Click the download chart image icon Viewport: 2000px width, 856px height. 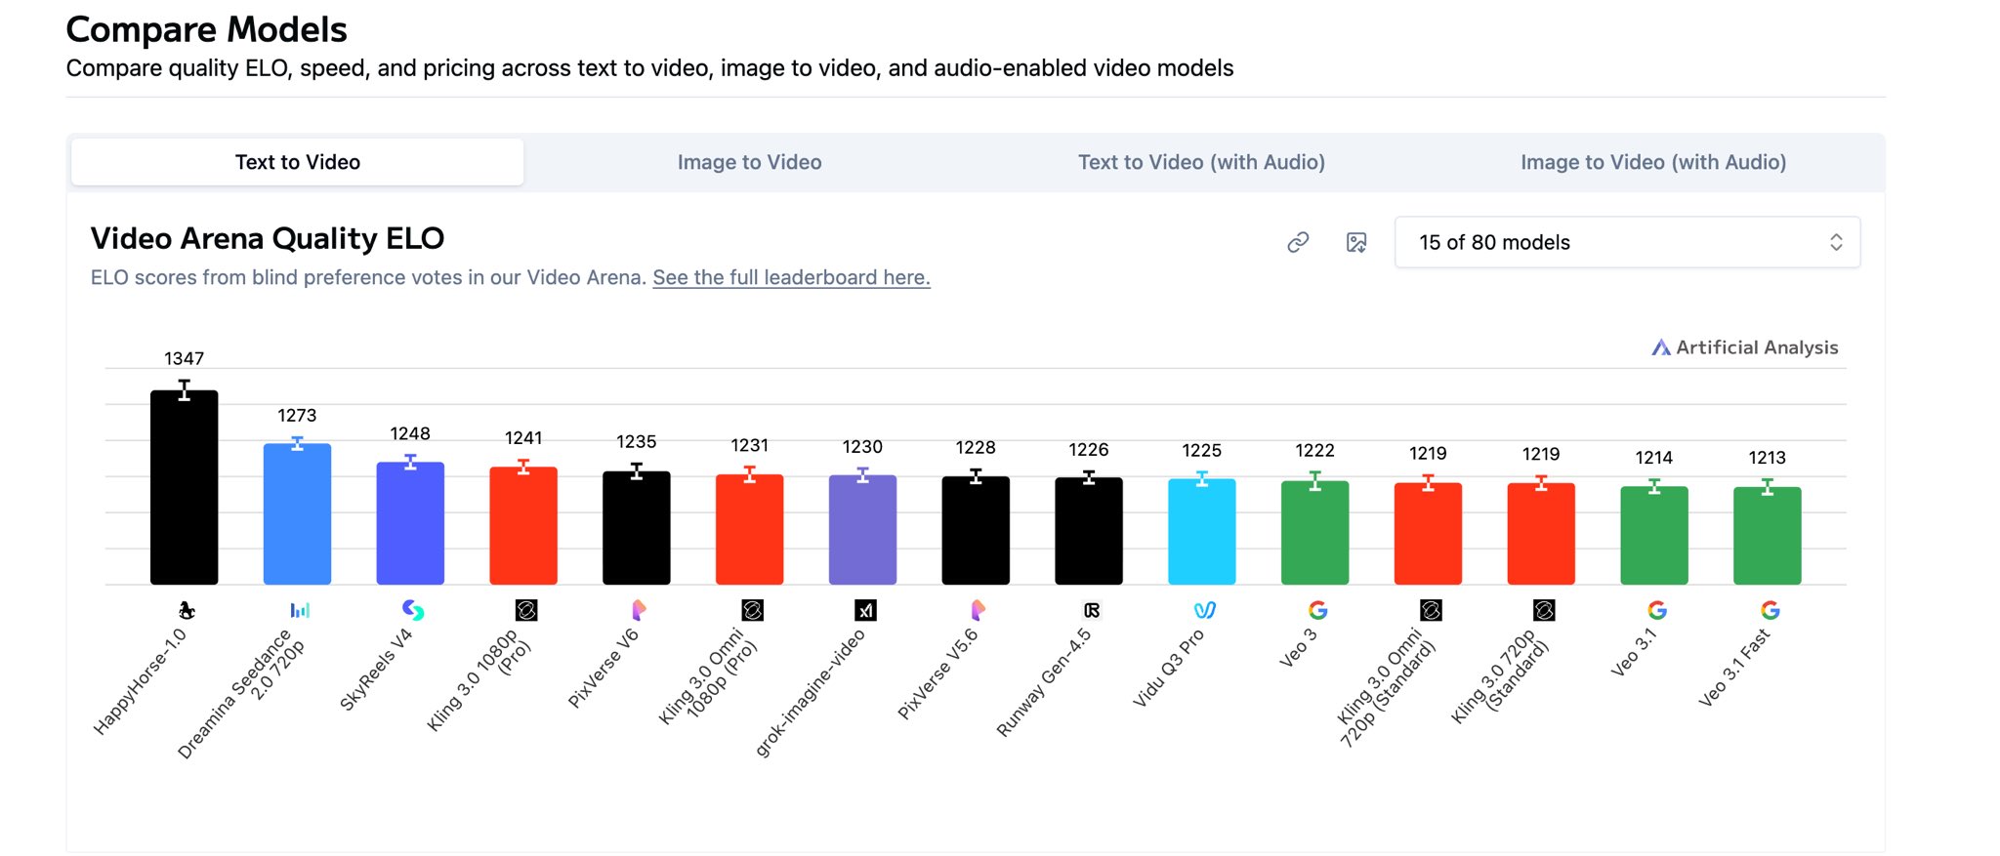1356,242
